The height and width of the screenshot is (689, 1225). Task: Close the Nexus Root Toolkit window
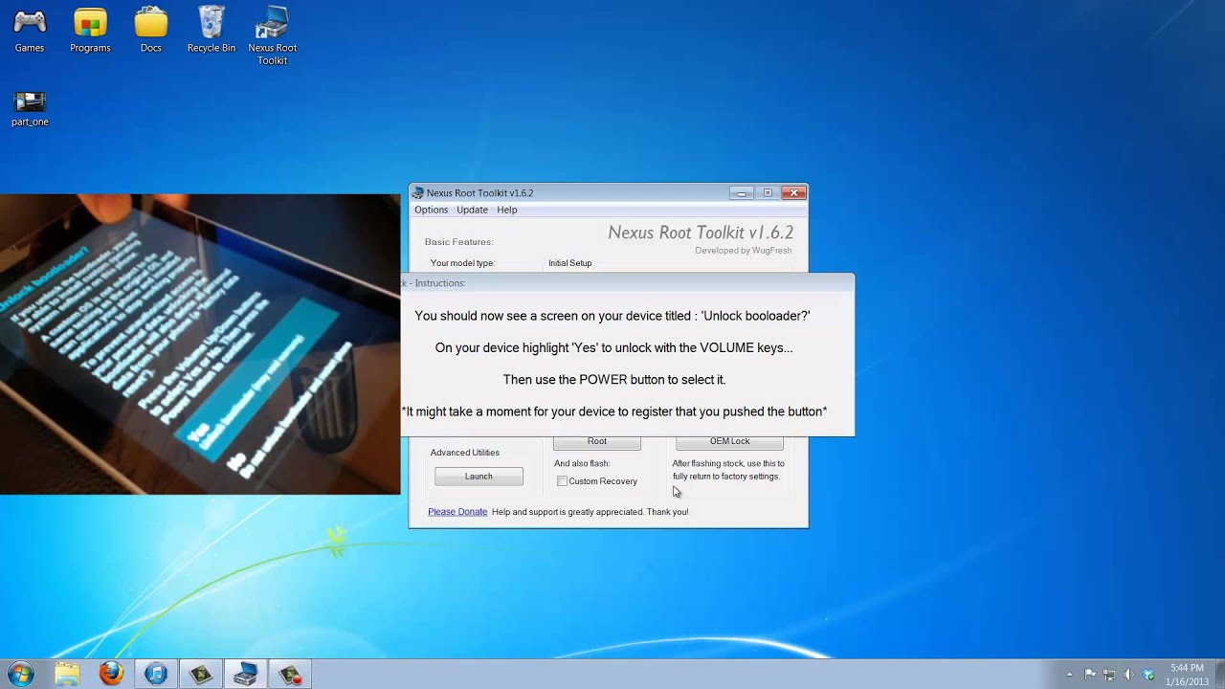[x=793, y=193]
